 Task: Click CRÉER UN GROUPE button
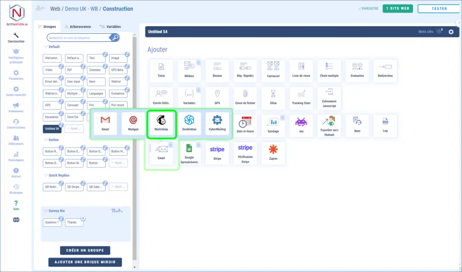(x=85, y=250)
